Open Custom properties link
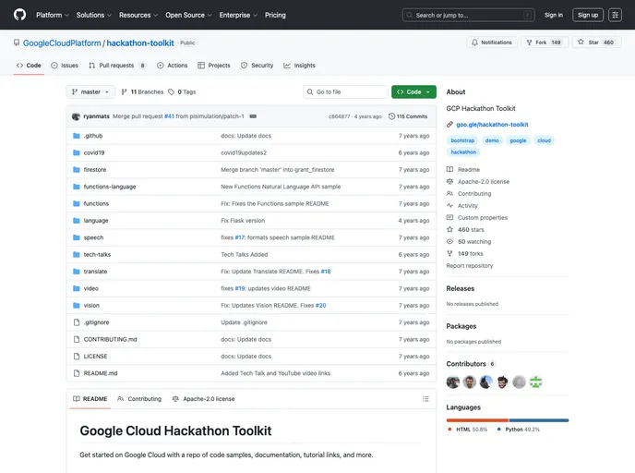635x473 pixels. coord(477,218)
